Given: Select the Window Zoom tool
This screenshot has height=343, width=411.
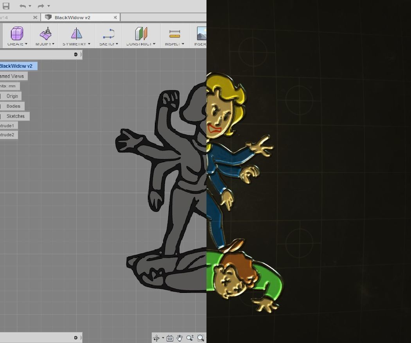Looking at the screenshot, I should tap(200, 337).
